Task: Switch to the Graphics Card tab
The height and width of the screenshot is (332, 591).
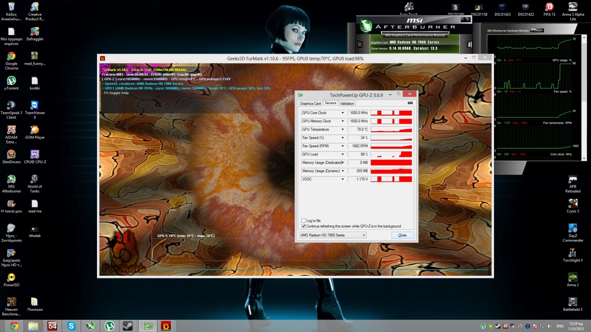Action: click(310, 104)
